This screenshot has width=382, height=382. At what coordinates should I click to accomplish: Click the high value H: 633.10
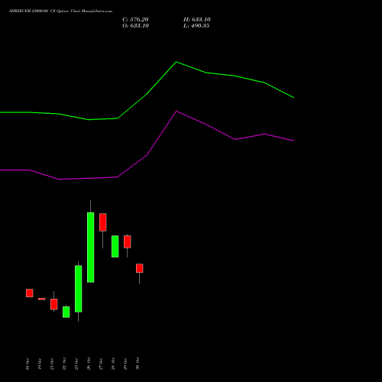tap(197, 20)
